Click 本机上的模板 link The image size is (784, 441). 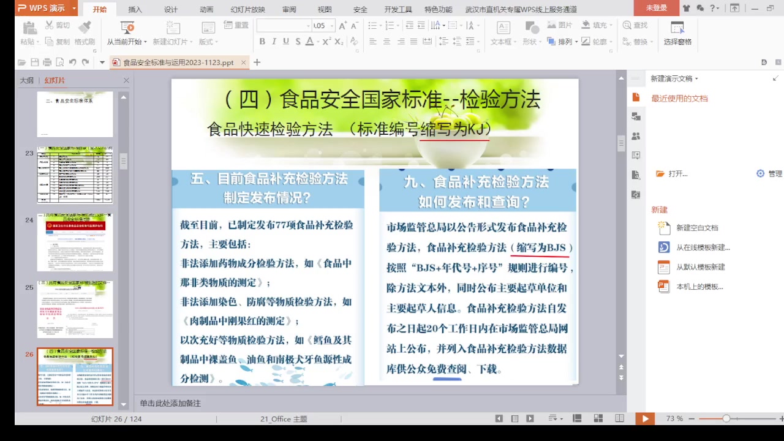coord(699,287)
